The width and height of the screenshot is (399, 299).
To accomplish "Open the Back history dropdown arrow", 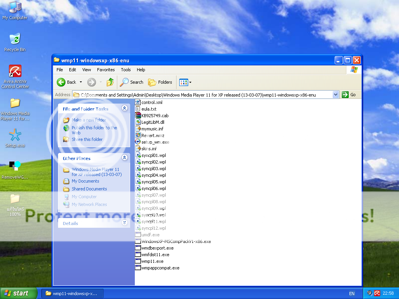I will 81,82.
